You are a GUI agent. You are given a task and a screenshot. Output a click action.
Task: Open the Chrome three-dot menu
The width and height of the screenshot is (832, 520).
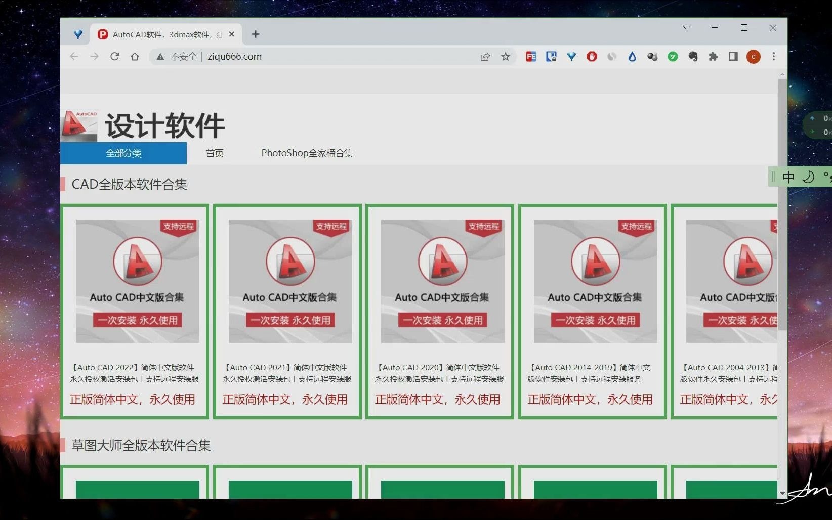point(773,57)
